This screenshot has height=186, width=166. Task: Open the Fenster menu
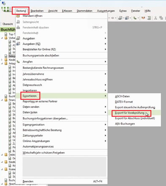click(x=136, y=11)
